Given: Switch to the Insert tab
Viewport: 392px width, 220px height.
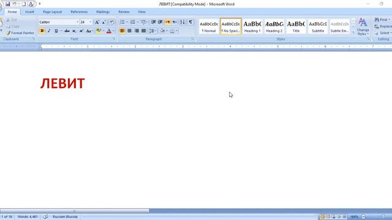Looking at the screenshot, I should 29,12.
